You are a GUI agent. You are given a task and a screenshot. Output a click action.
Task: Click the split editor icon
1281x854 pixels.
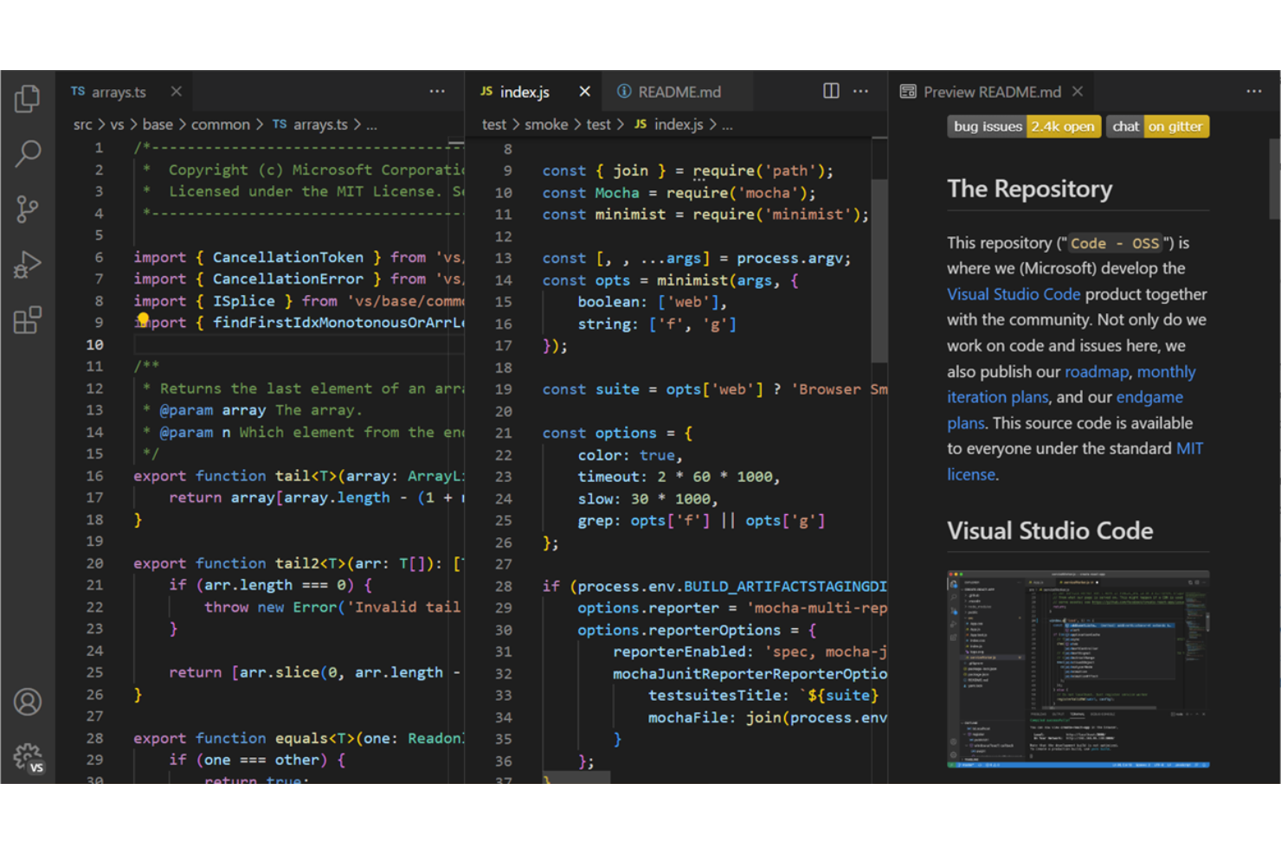coord(830,91)
